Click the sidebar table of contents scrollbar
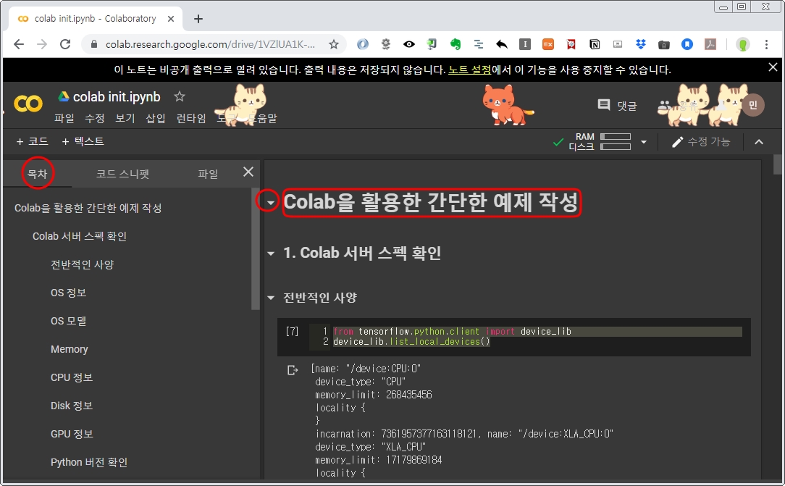 click(x=256, y=248)
